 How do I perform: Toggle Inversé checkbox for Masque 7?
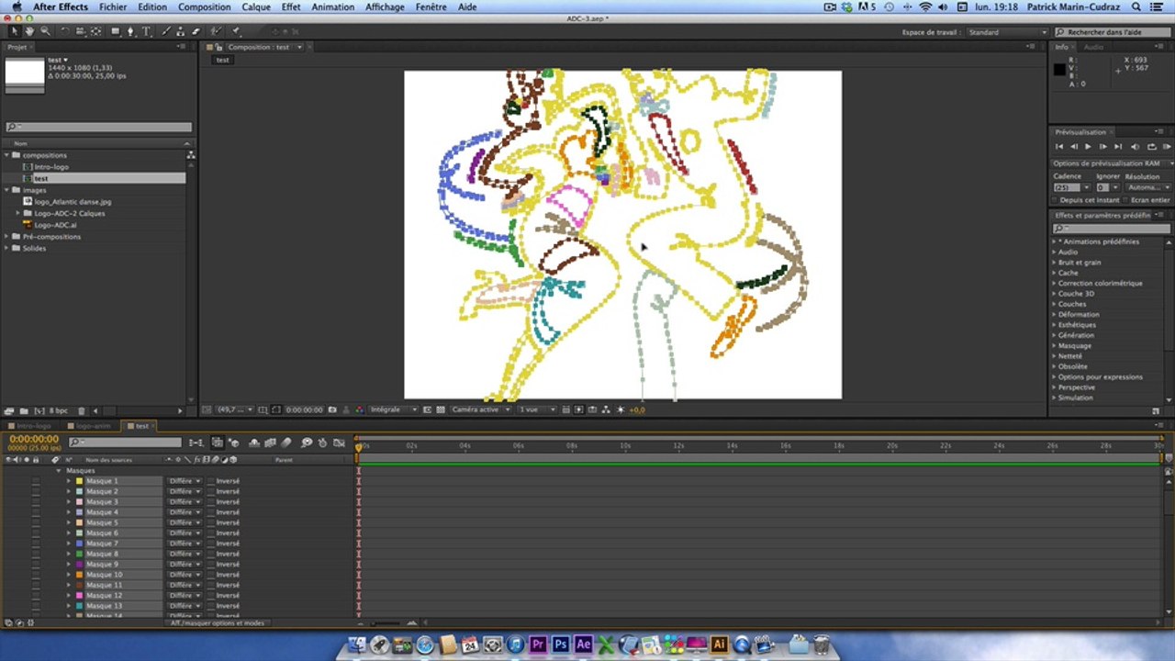[x=211, y=543]
